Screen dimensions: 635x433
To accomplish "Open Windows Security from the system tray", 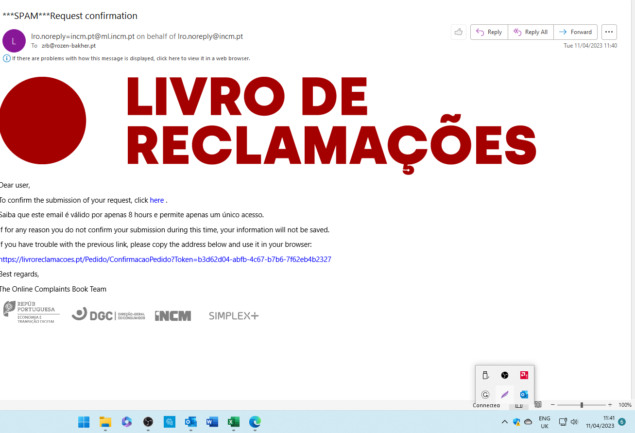I will pyautogui.click(x=516, y=422).
